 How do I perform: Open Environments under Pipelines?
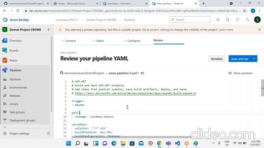18,88
